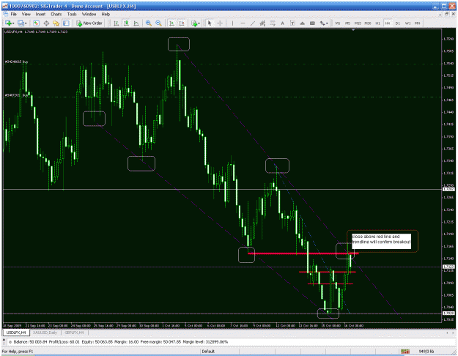Open the Tools menu
The image size is (458, 356).
pos(72,14)
